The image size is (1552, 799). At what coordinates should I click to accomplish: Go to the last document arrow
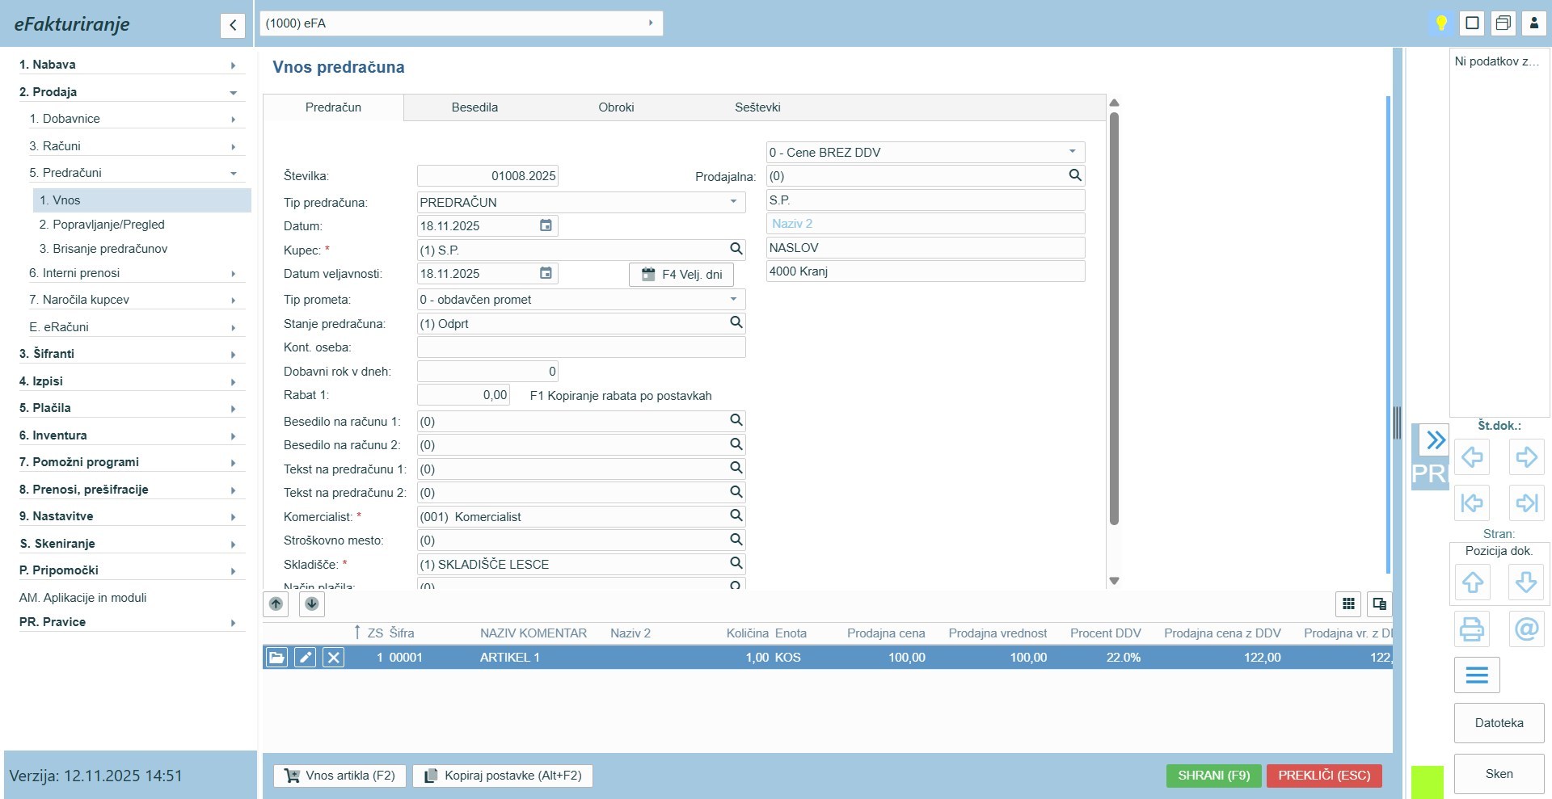tap(1526, 503)
